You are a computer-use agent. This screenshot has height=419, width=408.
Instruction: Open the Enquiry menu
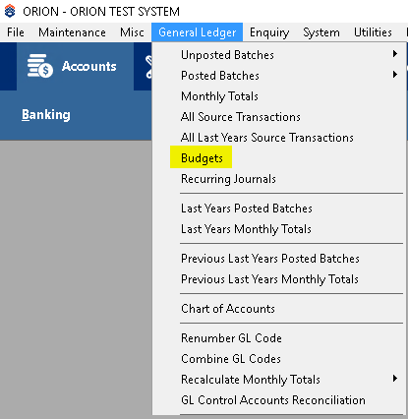[x=269, y=32]
